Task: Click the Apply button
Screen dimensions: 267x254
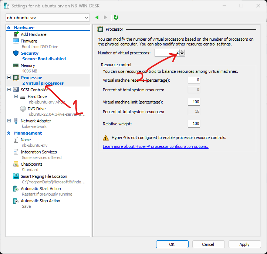Action: pyautogui.click(x=244, y=244)
